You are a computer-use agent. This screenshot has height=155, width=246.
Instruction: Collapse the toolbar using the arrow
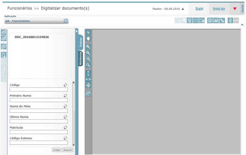coord(242,24)
